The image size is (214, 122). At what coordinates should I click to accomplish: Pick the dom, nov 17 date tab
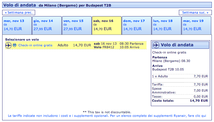[x=136, y=25]
